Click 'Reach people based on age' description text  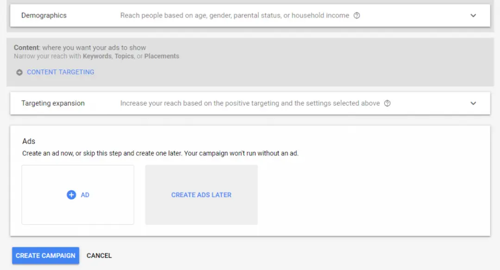[x=235, y=16]
